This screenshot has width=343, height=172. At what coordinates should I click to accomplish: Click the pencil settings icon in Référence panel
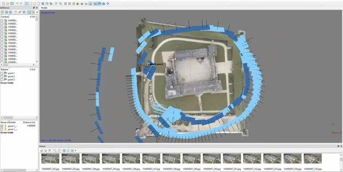point(20,12)
